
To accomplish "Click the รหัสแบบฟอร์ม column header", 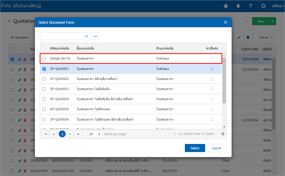I will (x=60, y=48).
